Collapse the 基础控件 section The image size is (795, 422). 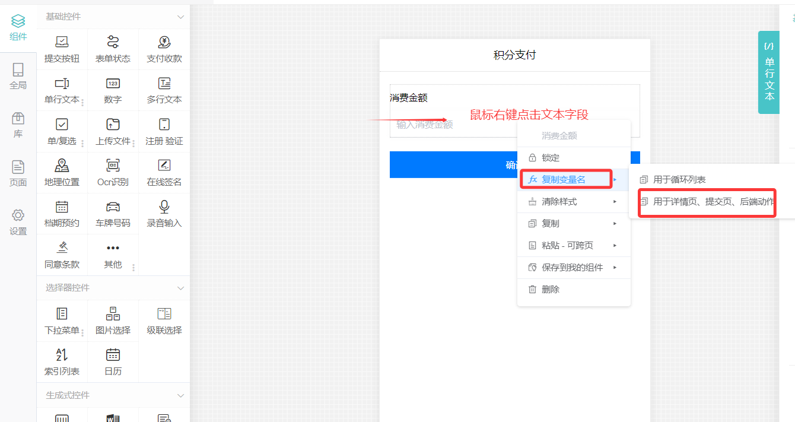coord(181,17)
